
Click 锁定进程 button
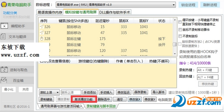(x=188, y=5)
